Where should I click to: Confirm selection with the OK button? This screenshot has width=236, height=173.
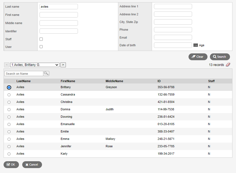point(11,165)
